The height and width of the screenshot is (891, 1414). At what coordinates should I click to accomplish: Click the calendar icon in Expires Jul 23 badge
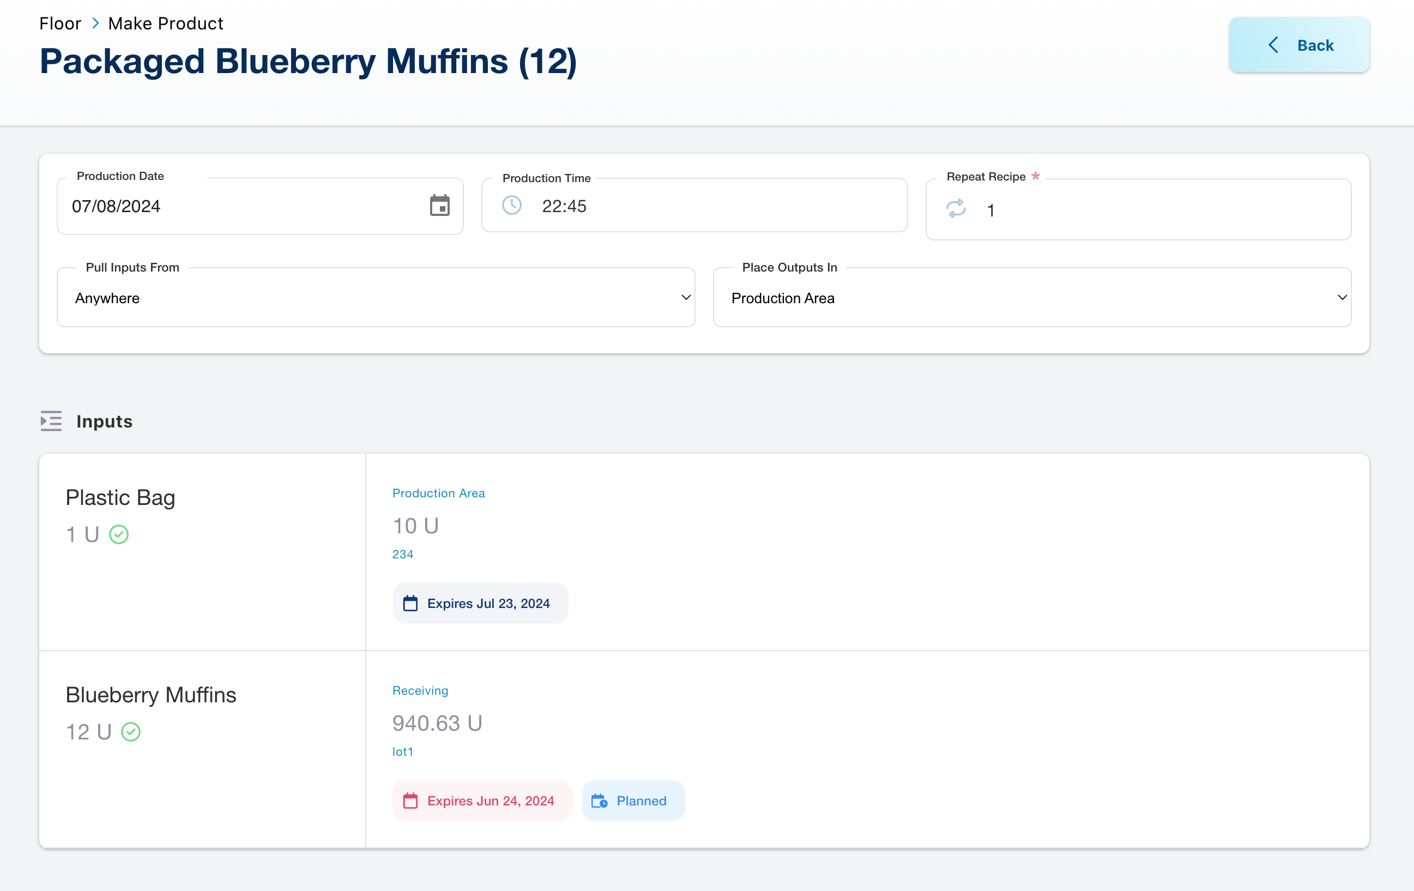tap(410, 603)
